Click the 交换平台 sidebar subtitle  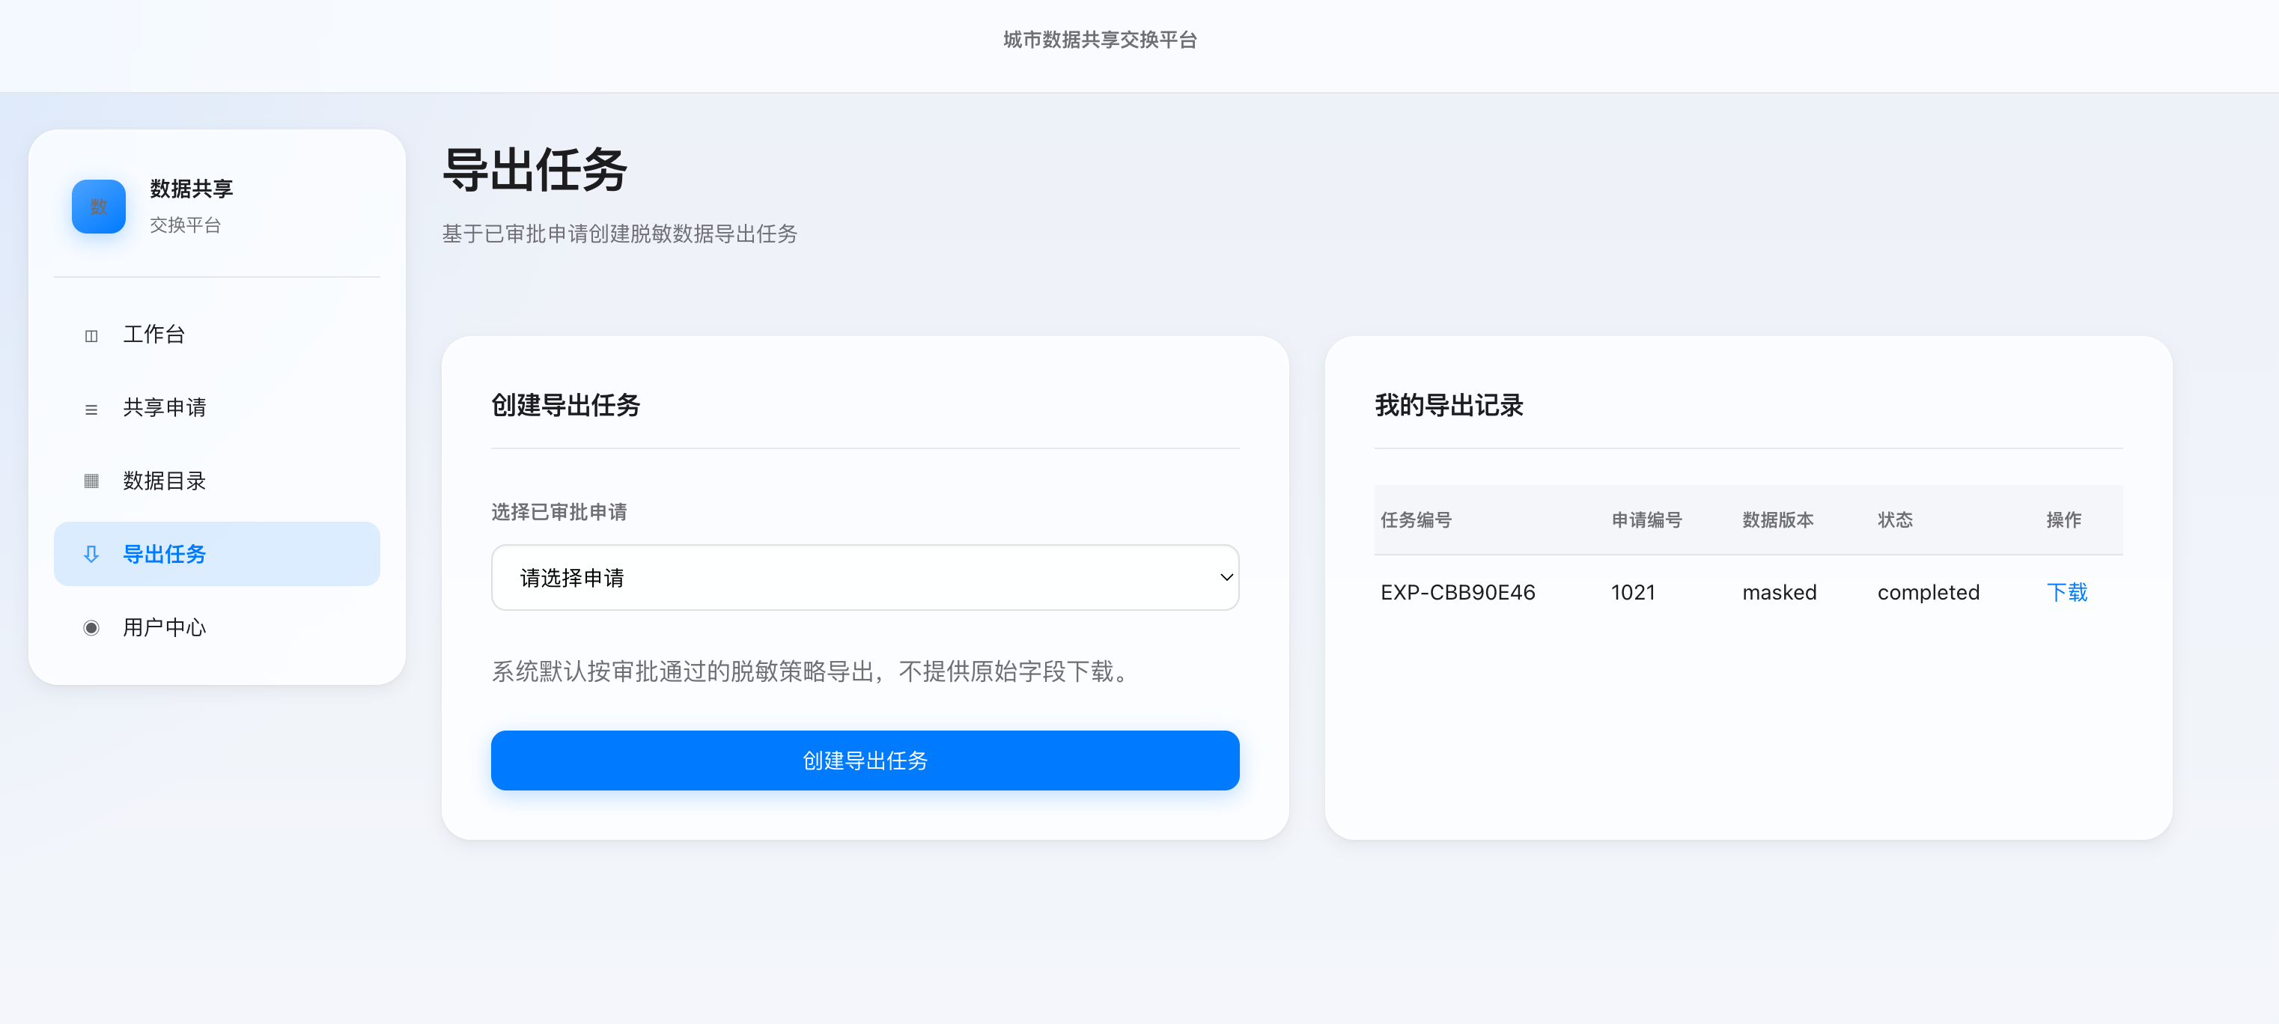click(x=185, y=225)
